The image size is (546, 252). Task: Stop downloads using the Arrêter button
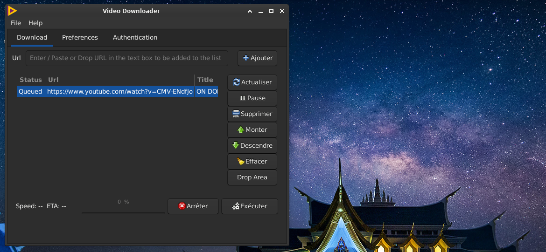click(x=193, y=206)
